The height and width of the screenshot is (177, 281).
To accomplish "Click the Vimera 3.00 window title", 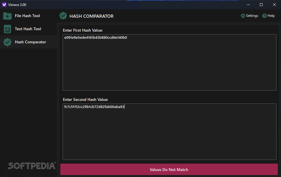I will 17,5.
